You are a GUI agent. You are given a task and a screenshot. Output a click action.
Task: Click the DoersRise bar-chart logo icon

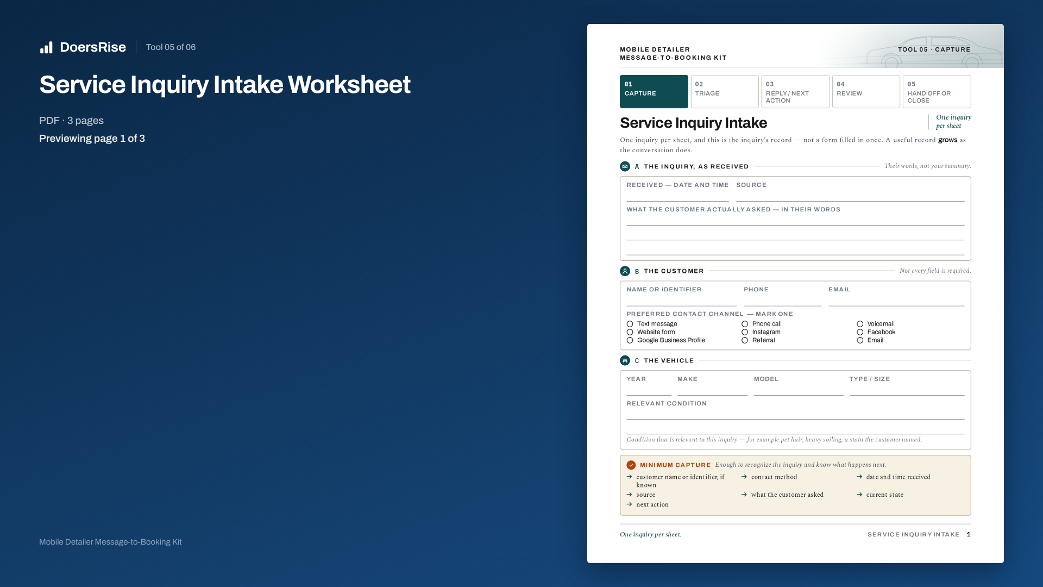pyautogui.click(x=46, y=47)
